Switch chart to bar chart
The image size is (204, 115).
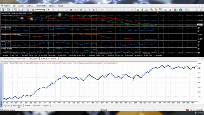coord(138,10)
